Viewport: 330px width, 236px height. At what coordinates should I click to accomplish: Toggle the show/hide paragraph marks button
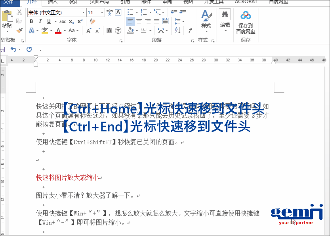[190, 30]
